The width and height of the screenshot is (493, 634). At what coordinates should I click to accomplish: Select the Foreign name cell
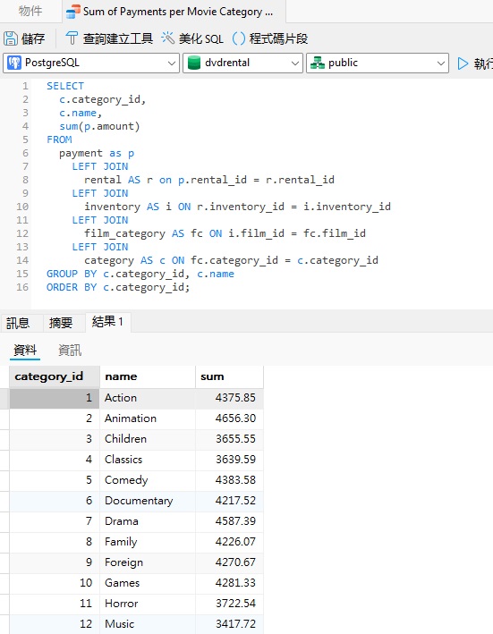[148, 562]
